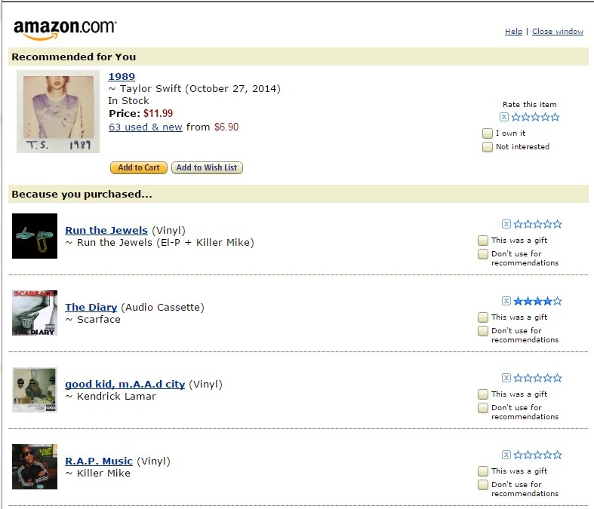Clear the rating for the 1989 album

tap(504, 117)
